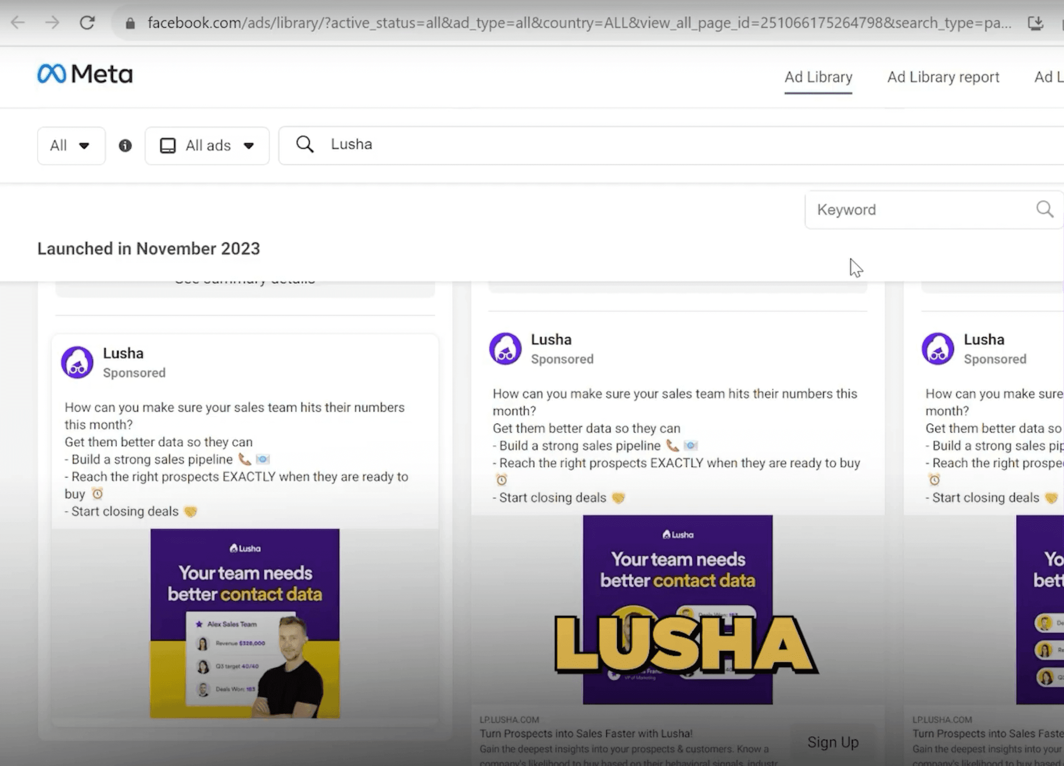Open Turn Prospects into Sales Faster link
Image resolution: width=1064 pixels, height=766 pixels.
tap(586, 733)
